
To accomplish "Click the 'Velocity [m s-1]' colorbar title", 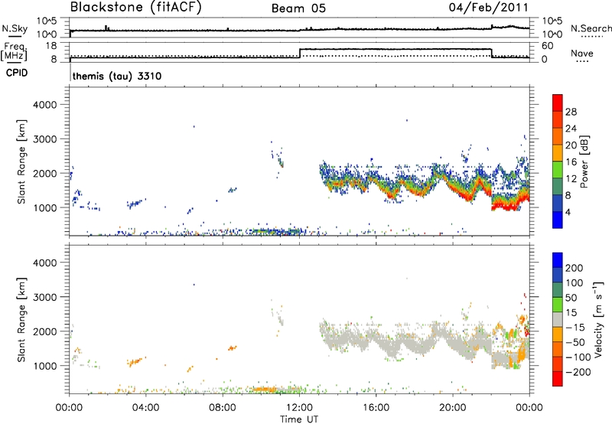I will coord(598,319).
